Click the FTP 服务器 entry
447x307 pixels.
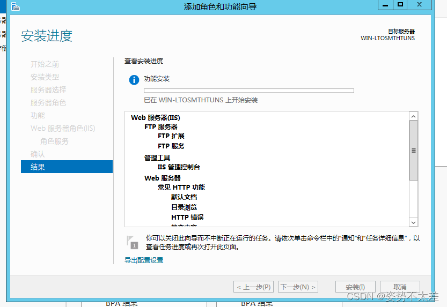tap(161, 127)
